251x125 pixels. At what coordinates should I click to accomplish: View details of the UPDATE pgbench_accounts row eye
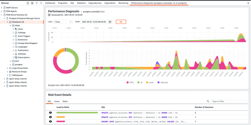pyautogui.click(x=51, y=113)
